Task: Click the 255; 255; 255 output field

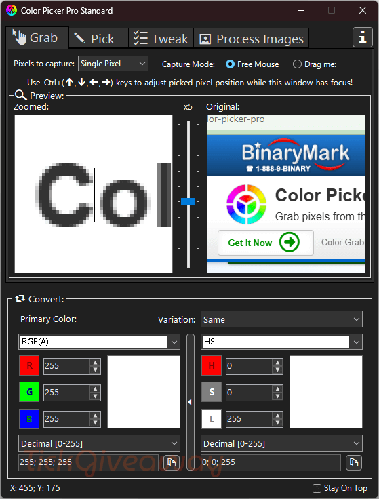Action: 88,462
